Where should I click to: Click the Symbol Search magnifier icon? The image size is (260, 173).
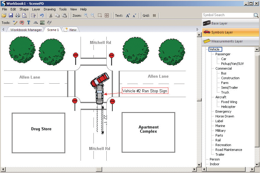pos(256,15)
